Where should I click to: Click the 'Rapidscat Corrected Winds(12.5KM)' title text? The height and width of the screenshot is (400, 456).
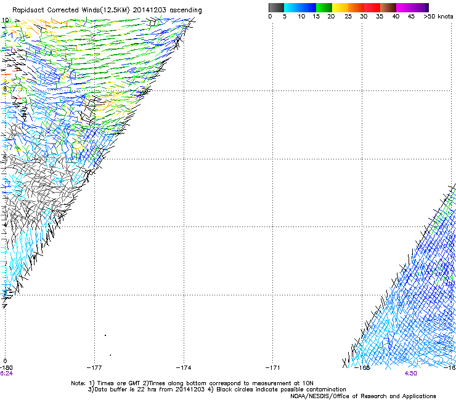tap(71, 10)
